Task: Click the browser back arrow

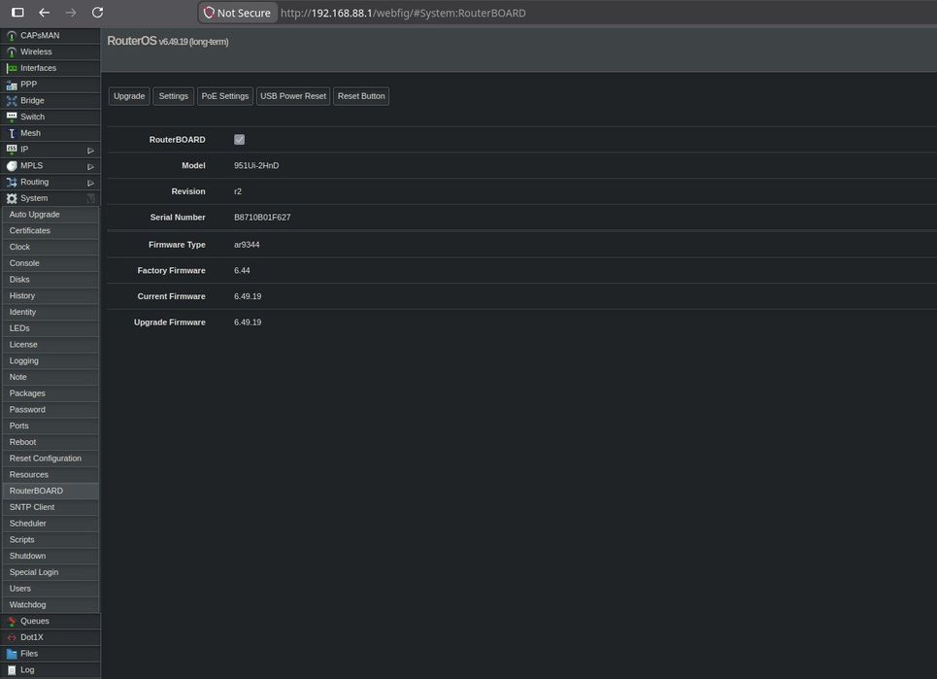Action: [45, 13]
